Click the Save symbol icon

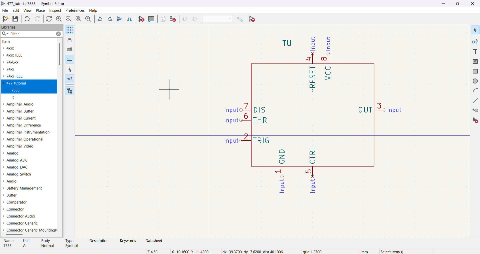pyautogui.click(x=15, y=19)
